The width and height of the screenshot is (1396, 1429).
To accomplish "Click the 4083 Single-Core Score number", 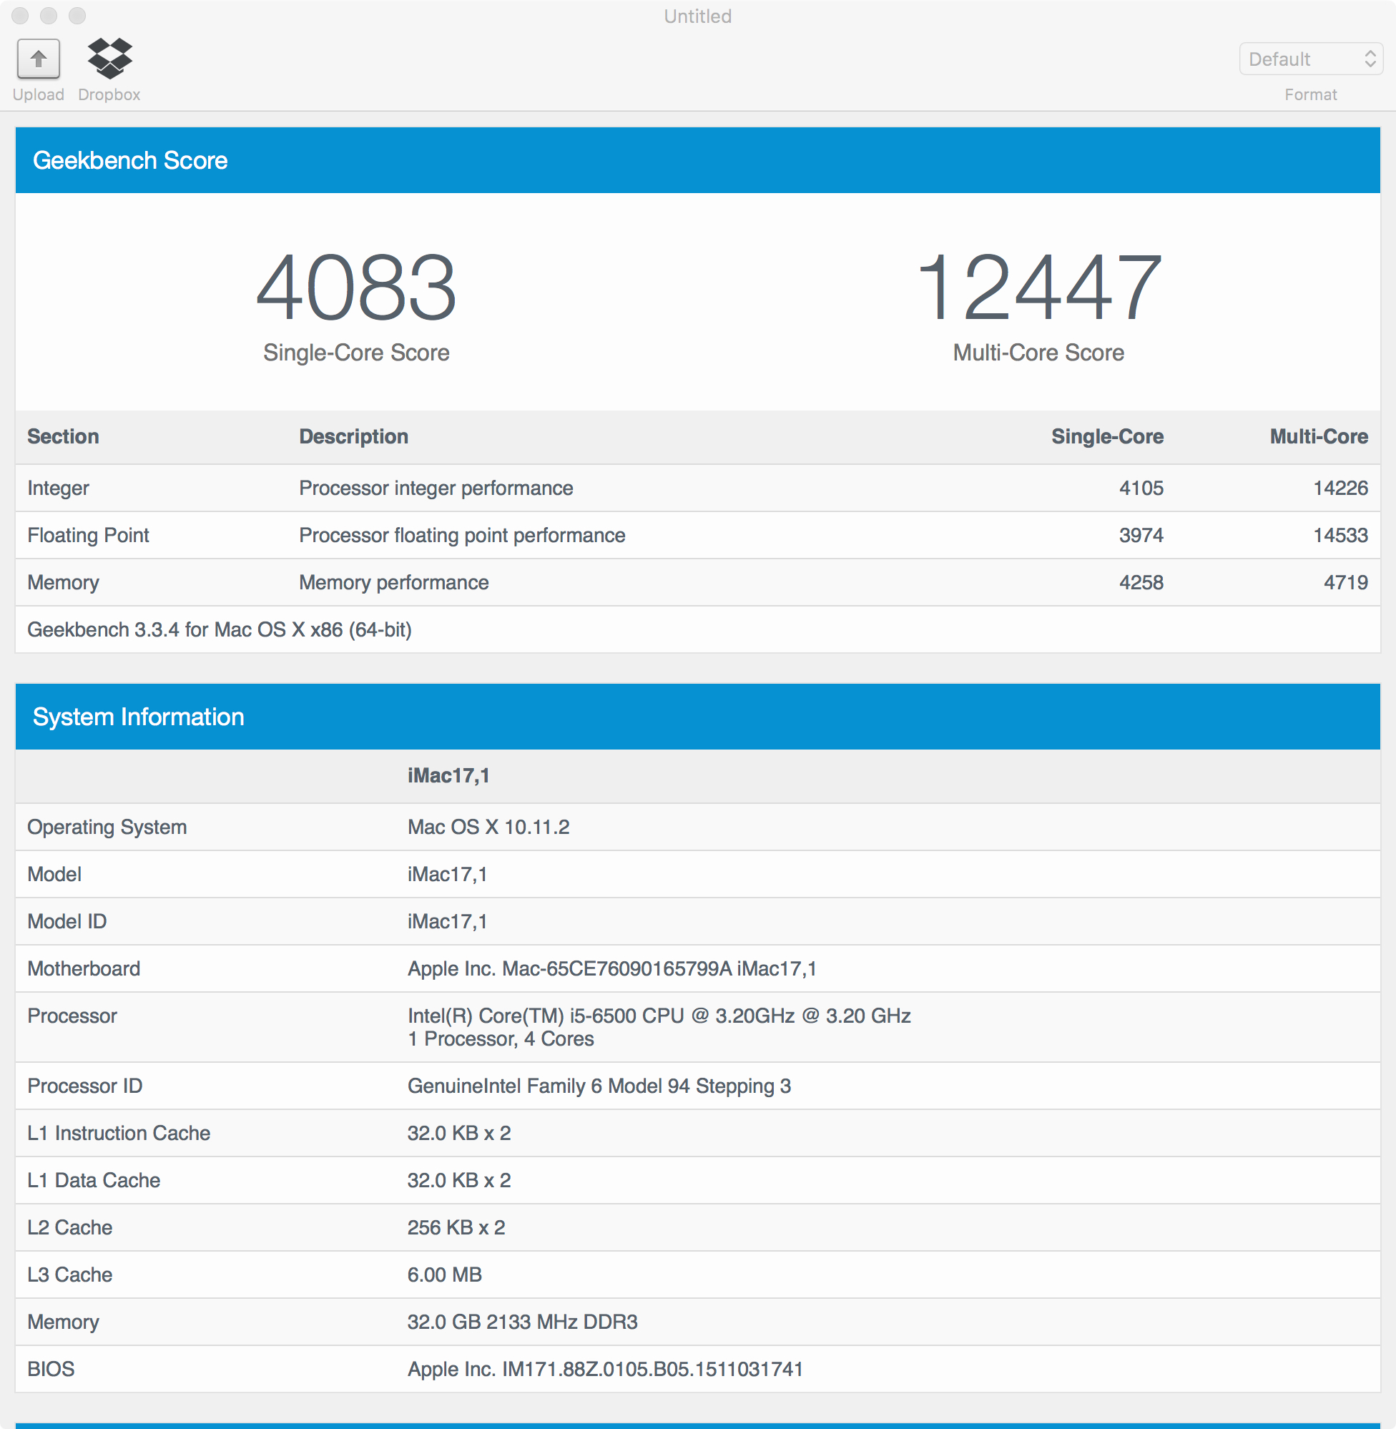I will (356, 288).
